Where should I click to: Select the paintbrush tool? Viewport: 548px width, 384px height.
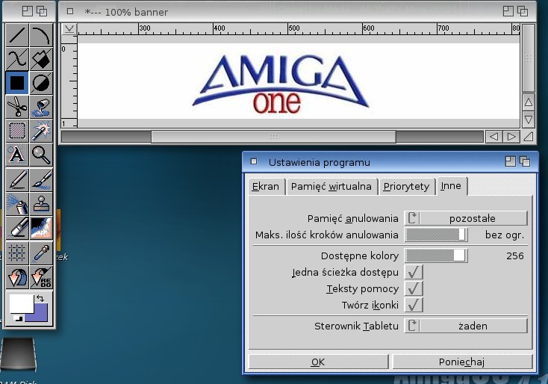click(x=41, y=180)
